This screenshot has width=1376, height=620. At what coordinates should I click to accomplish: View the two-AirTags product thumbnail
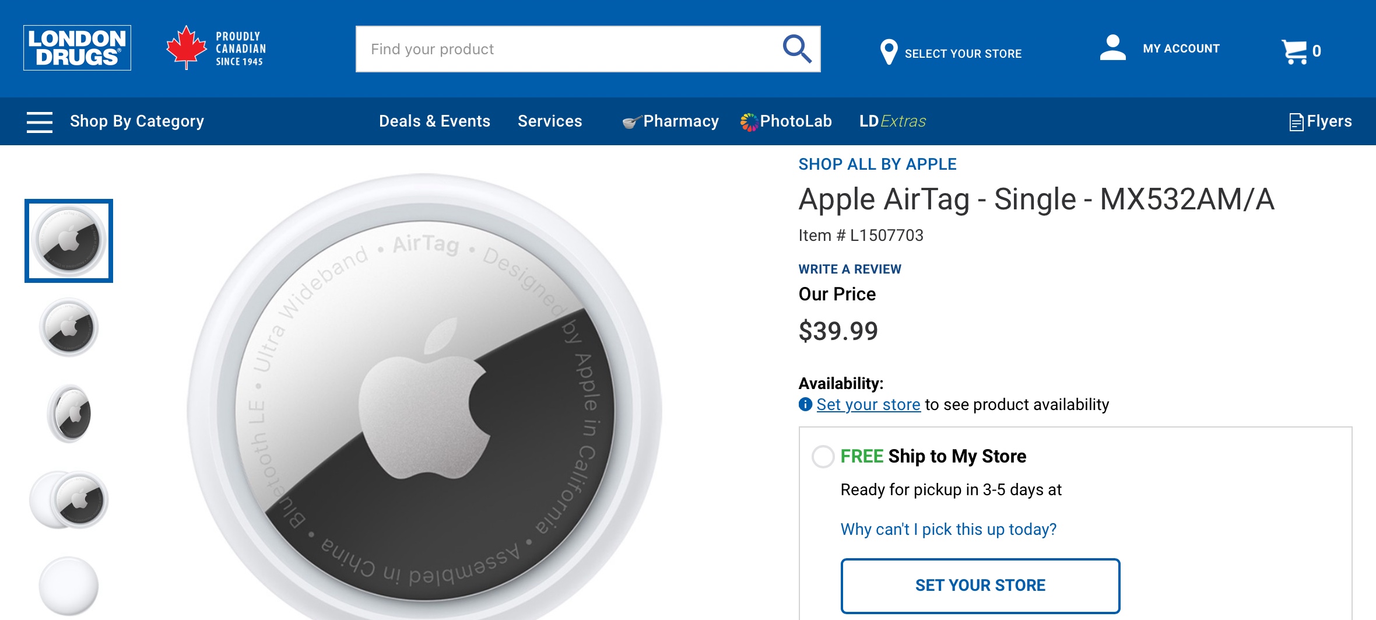pyautogui.click(x=69, y=500)
